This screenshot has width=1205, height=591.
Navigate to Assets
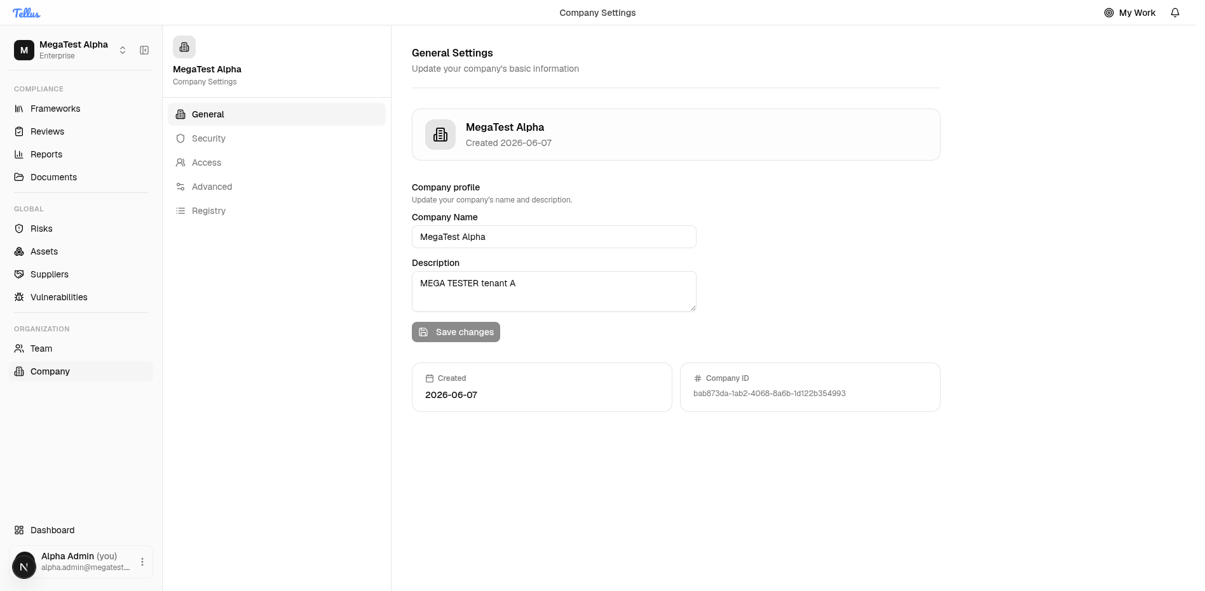point(81,251)
